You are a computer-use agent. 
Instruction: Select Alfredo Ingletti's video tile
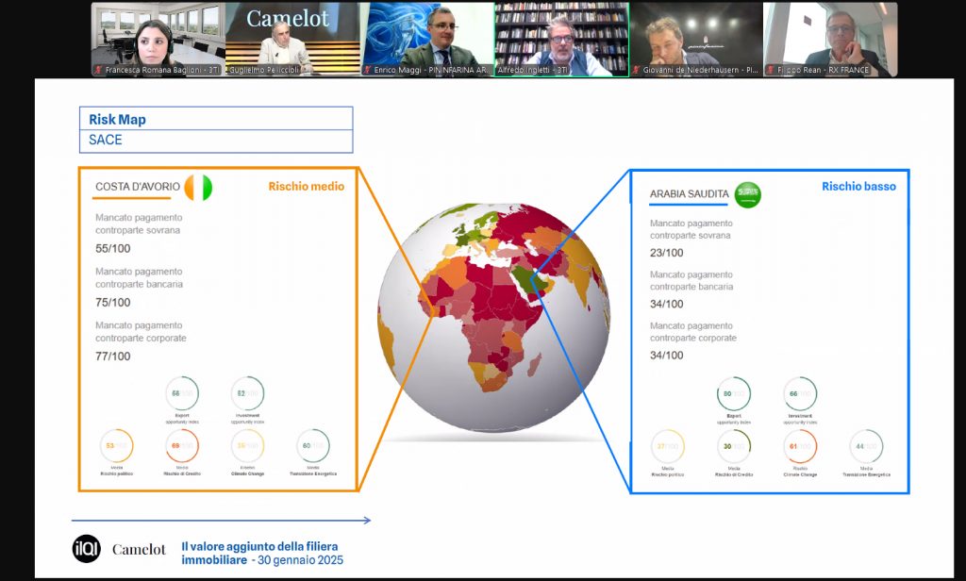[561, 40]
